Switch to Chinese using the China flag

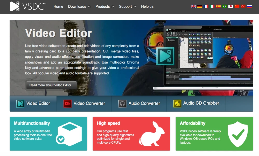(237, 6)
